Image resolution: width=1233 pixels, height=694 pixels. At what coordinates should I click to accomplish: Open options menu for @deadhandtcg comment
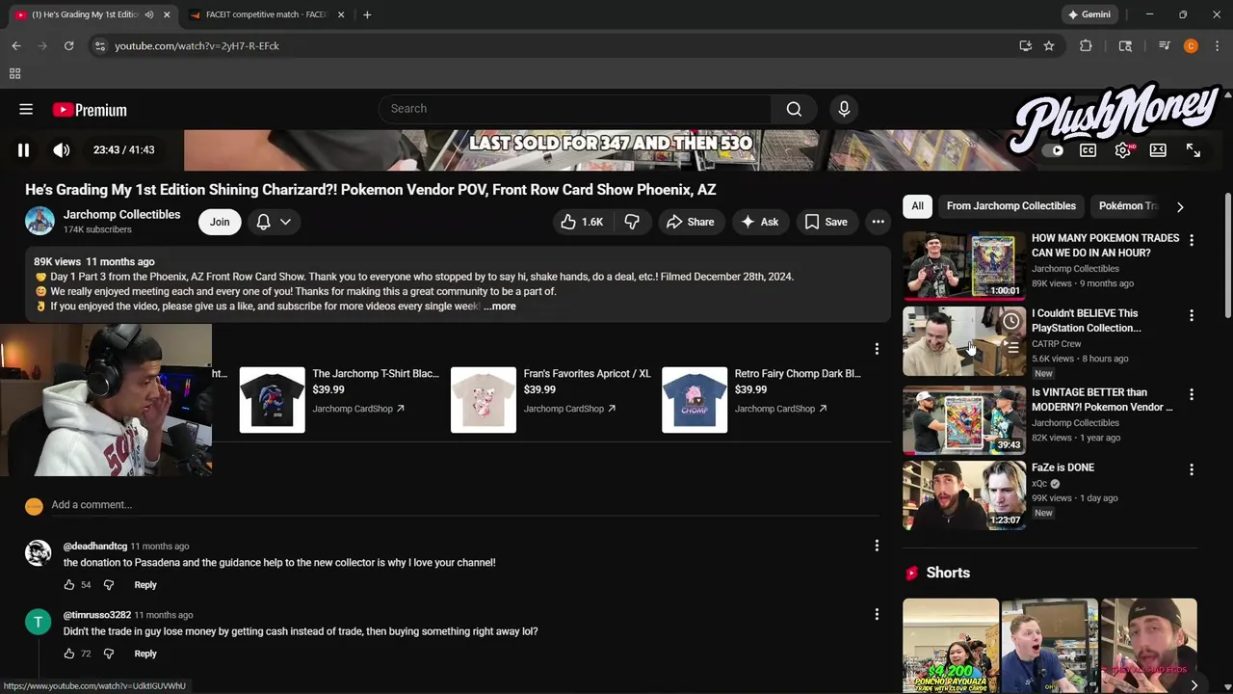[877, 546]
